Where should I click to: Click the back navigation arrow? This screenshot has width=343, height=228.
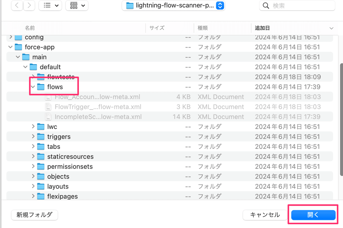17,5
